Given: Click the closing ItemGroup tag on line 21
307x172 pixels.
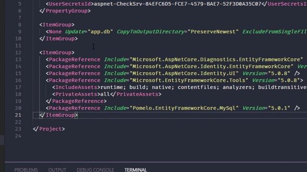Looking at the screenshot, I should (59, 115).
